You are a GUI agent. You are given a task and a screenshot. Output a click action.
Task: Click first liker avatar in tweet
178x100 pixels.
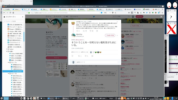click(91, 52)
